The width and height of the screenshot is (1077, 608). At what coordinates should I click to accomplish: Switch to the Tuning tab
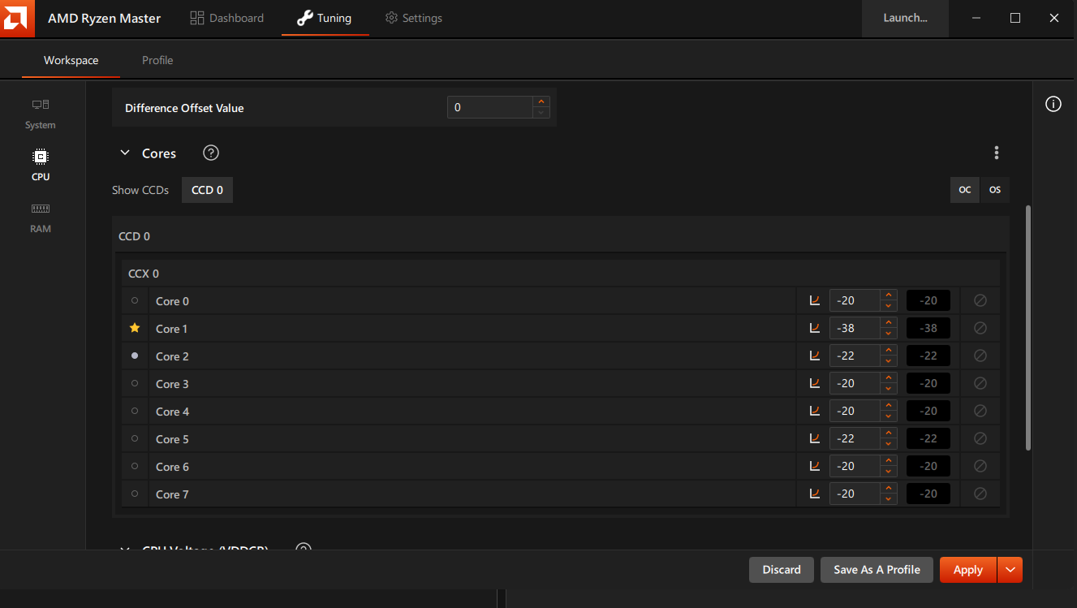pos(325,18)
